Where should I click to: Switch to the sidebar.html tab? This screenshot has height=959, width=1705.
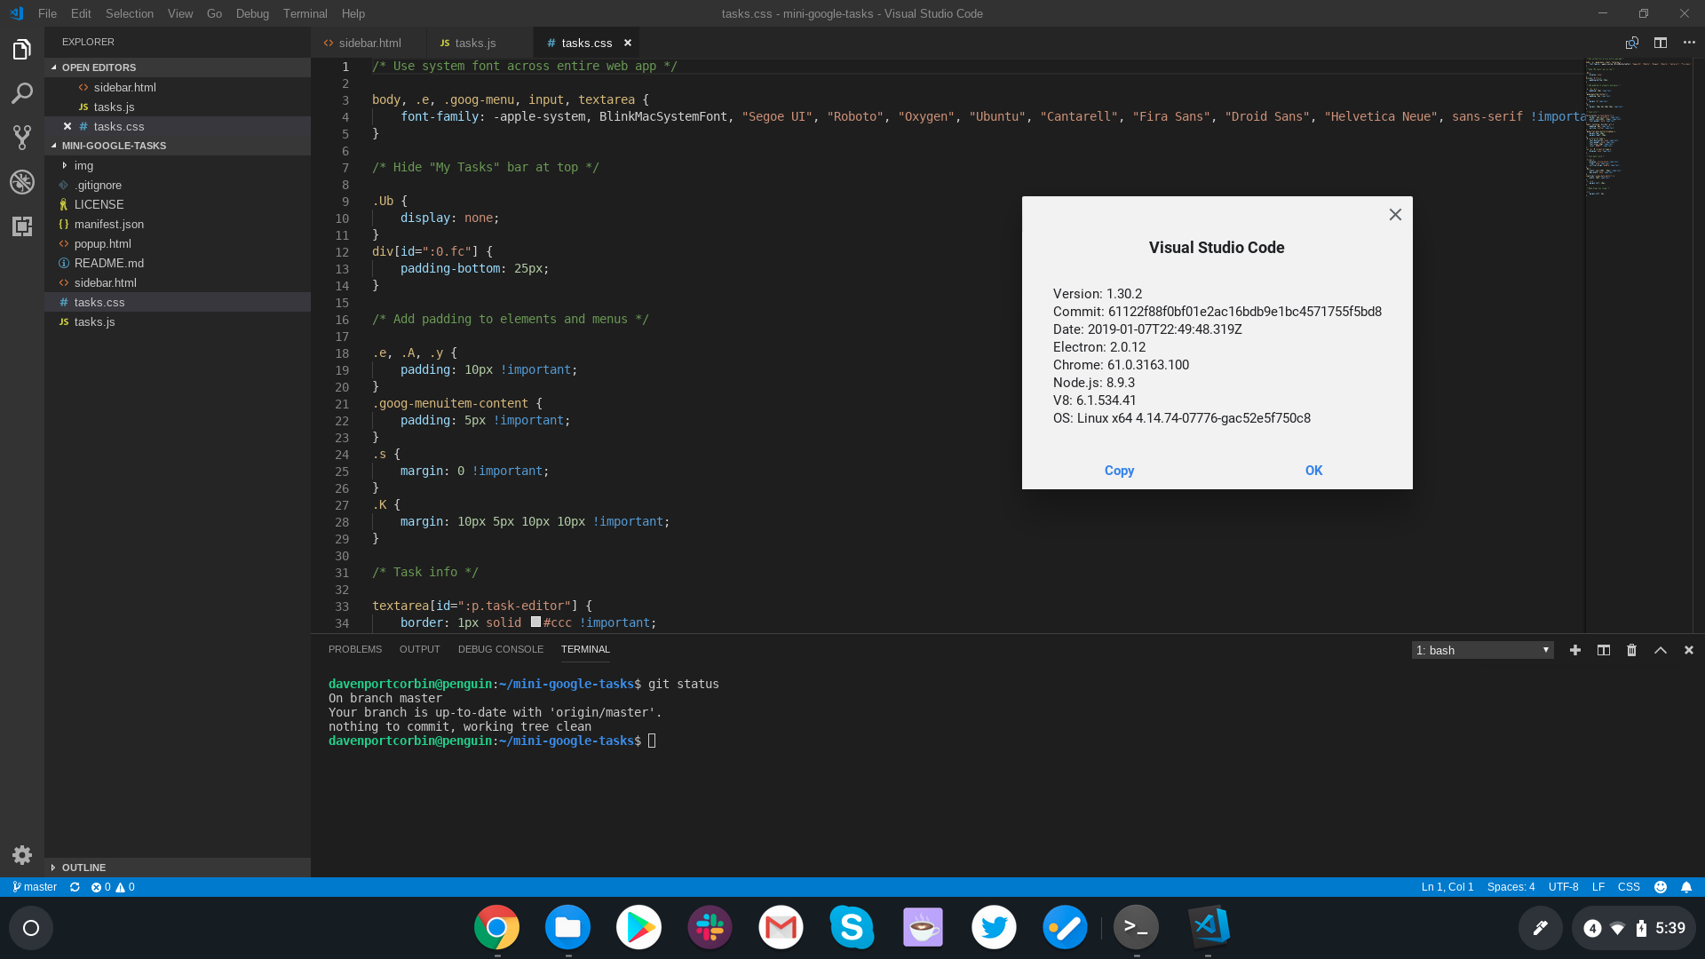369,43
